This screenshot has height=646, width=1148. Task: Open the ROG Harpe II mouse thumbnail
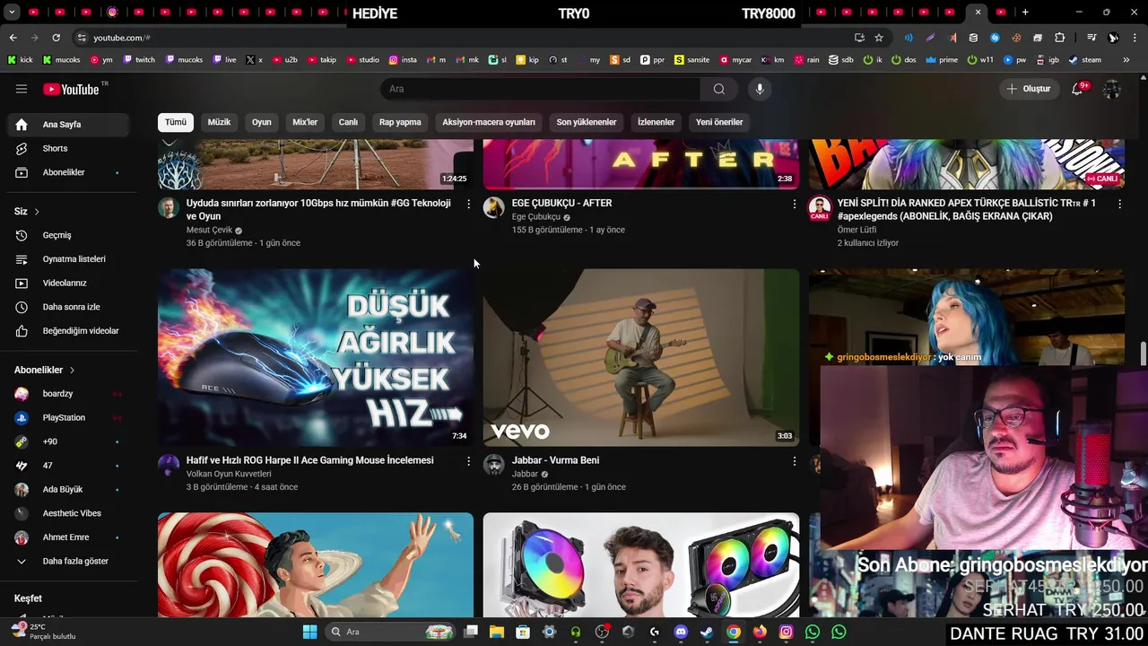coord(316,357)
